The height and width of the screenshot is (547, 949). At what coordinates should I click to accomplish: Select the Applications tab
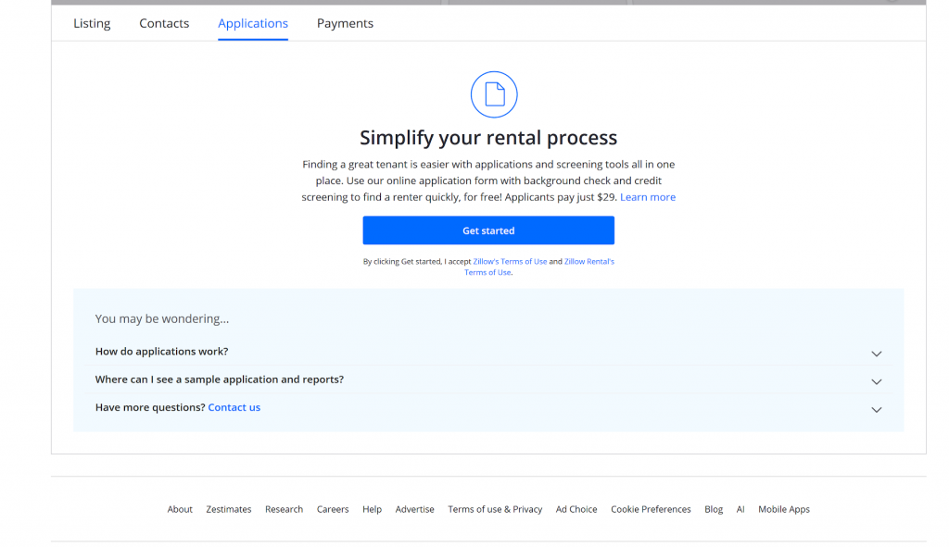pyautogui.click(x=253, y=23)
